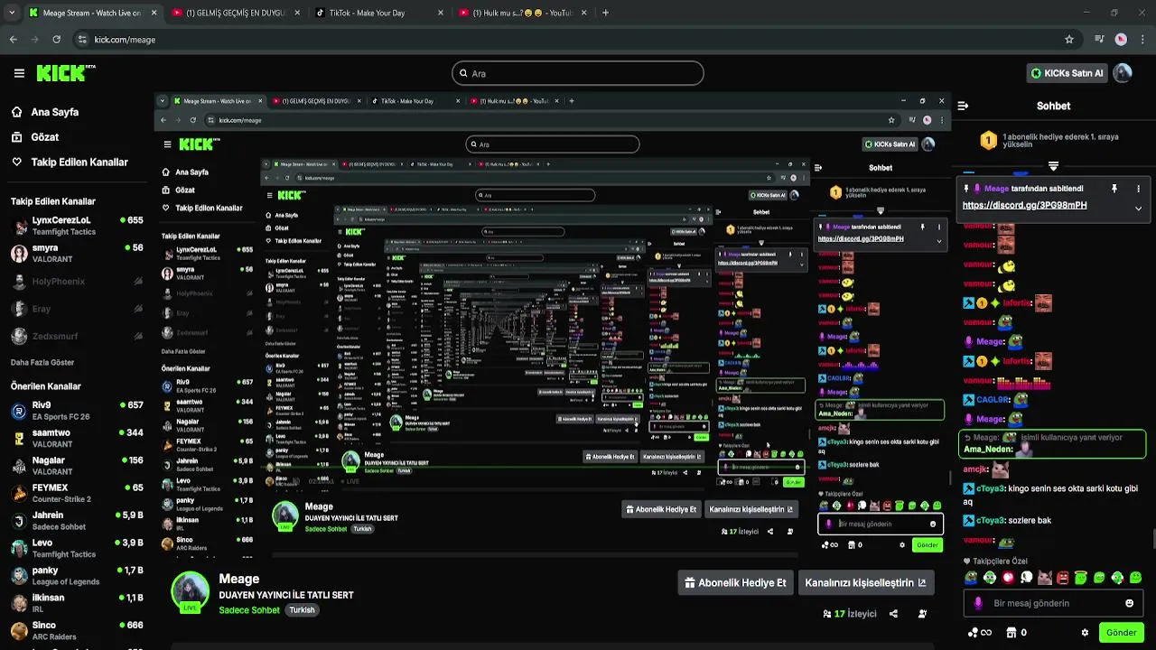Select the red screaming face emote in the Takipçilere Özel row
The width and height of the screenshot is (1156, 650).
coord(1063,578)
